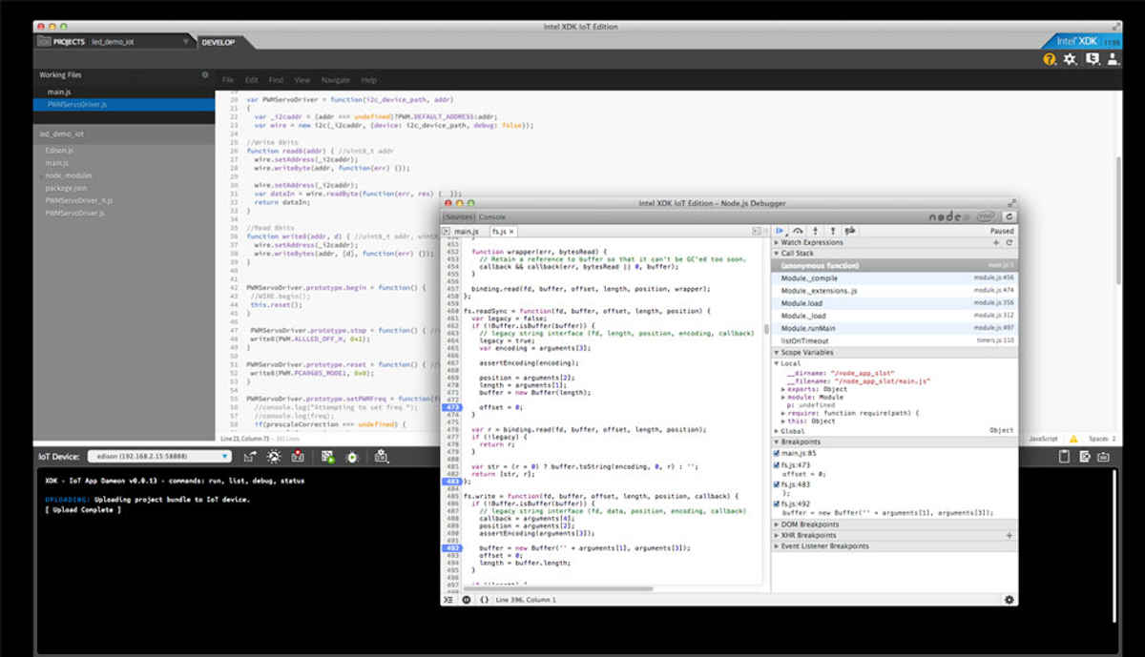Image resolution: width=1145 pixels, height=657 pixels.
Task: Resume script execution in the debugger
Action: (x=778, y=230)
